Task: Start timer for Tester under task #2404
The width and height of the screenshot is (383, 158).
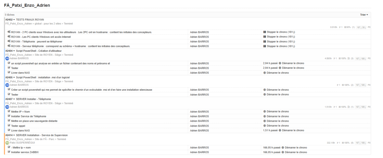Action: click(291, 68)
